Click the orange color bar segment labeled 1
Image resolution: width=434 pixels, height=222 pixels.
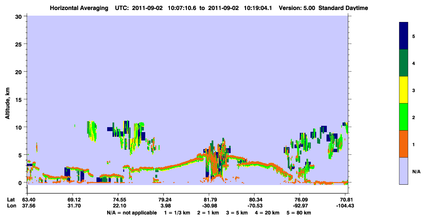point(404,144)
